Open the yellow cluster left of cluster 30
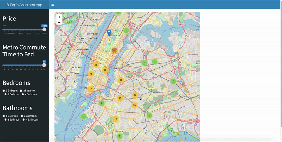 click(x=120, y=98)
